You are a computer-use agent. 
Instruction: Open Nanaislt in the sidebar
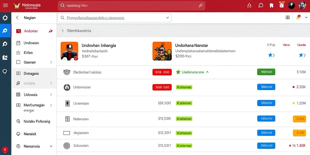pos(30,134)
